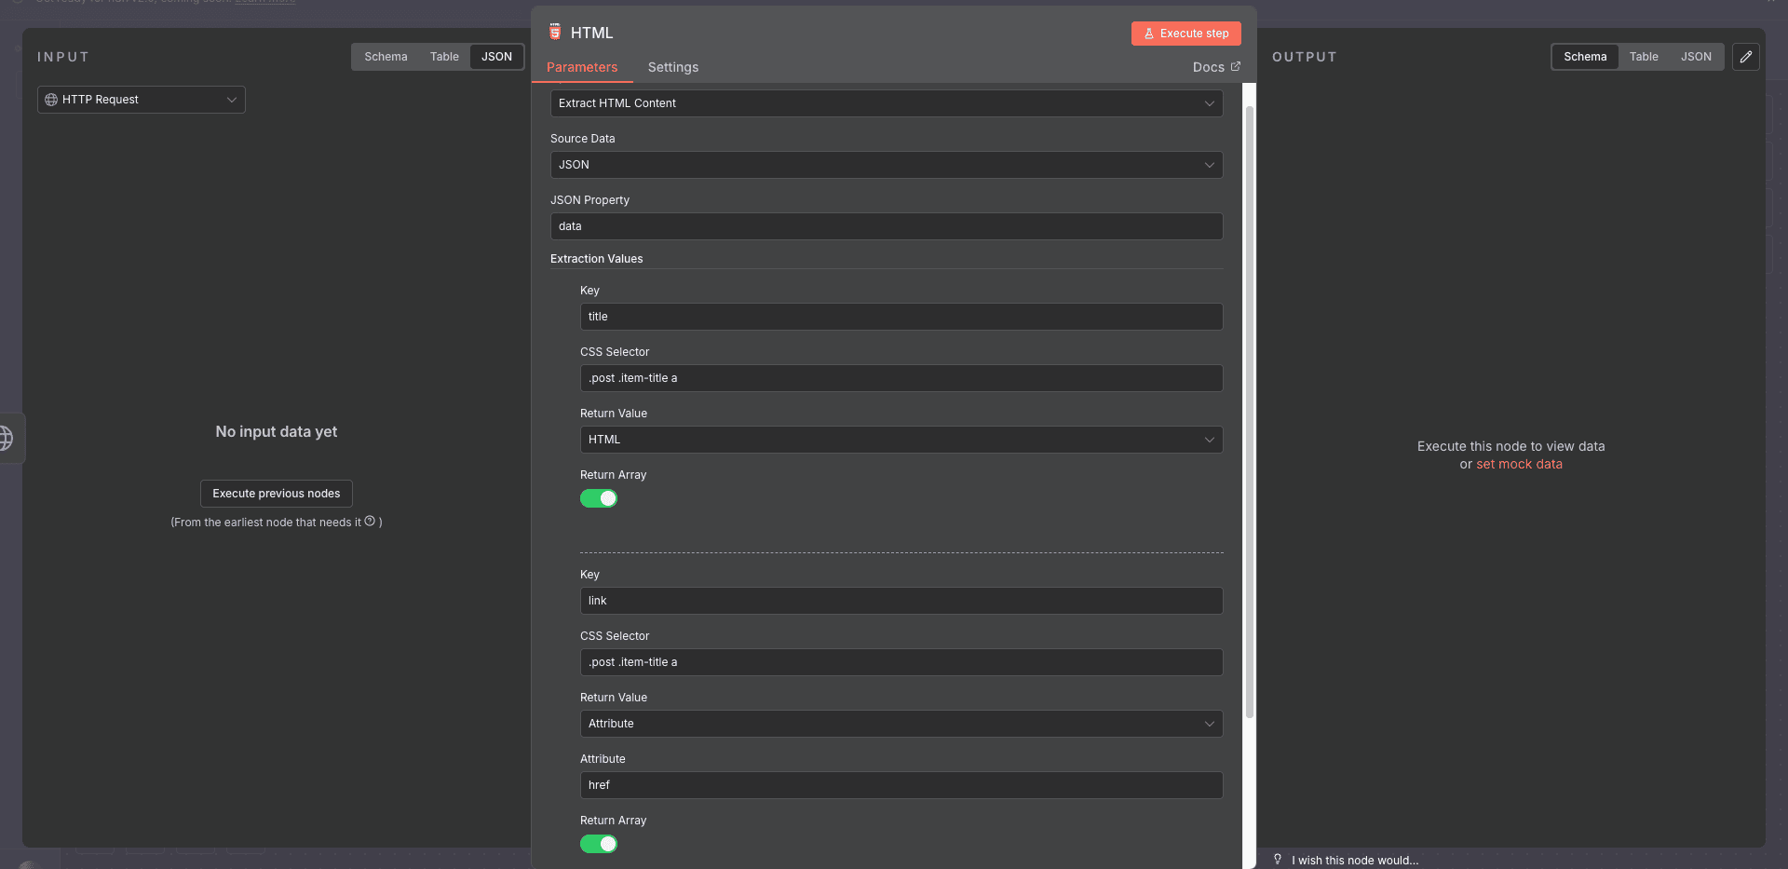This screenshot has width=1788, height=869.
Task: Click the parameters panel vertical scrollbar
Action: (x=1250, y=412)
